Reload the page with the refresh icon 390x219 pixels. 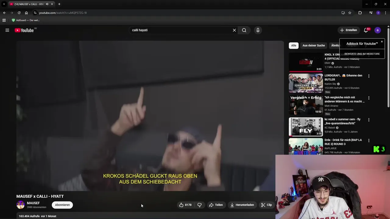pyautogui.click(x=19, y=13)
